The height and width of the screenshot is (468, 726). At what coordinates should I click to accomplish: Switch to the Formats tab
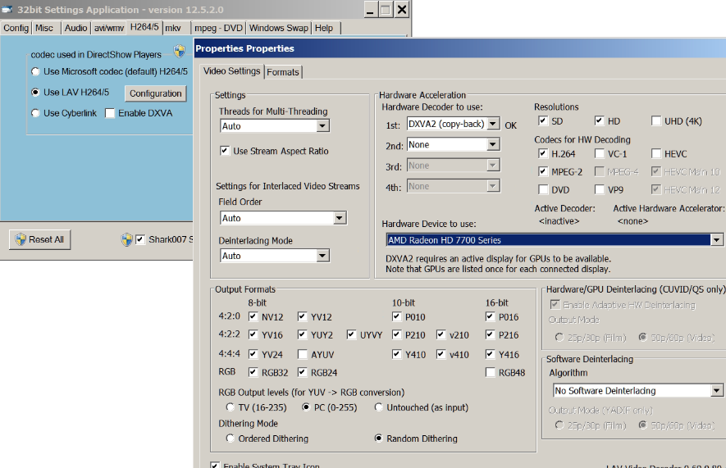[x=283, y=72]
